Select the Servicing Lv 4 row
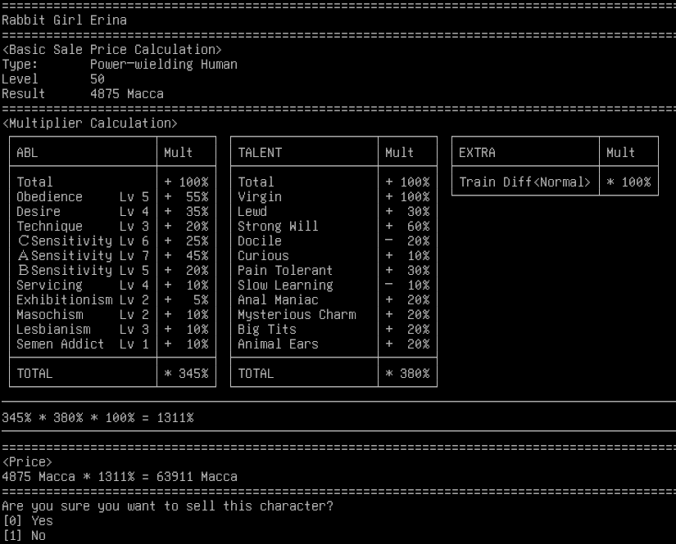 pyautogui.click(x=112, y=285)
